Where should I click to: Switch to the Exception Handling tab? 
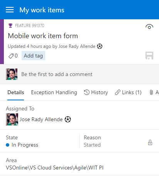coord(54,92)
